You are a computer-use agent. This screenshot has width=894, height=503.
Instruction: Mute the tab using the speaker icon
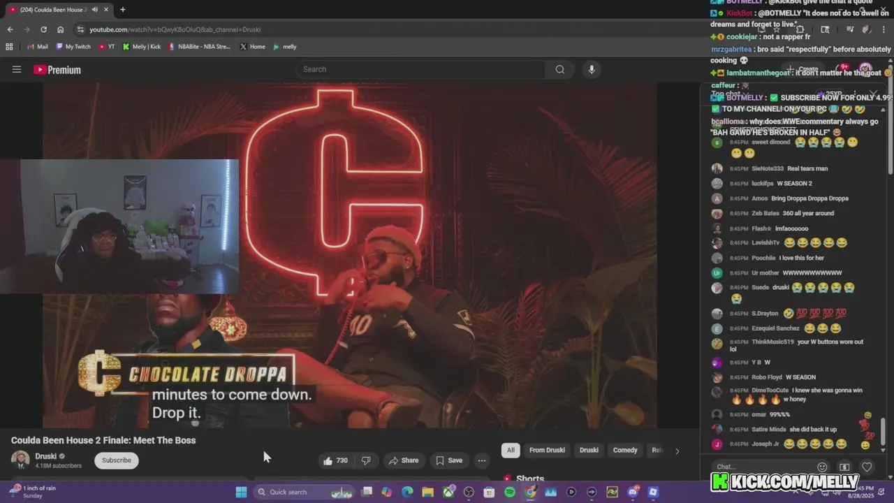95,10
